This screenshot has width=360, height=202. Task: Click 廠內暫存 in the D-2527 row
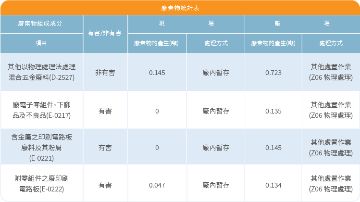(215, 73)
